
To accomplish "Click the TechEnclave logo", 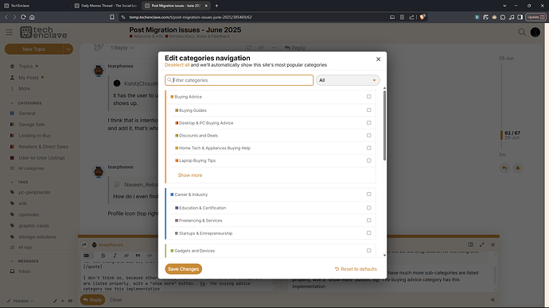I will coord(44,33).
